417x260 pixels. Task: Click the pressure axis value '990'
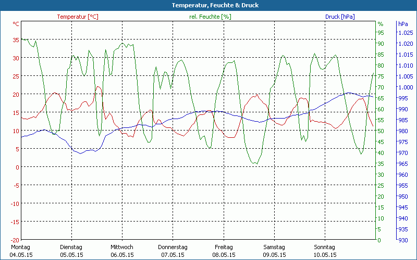point(403,109)
